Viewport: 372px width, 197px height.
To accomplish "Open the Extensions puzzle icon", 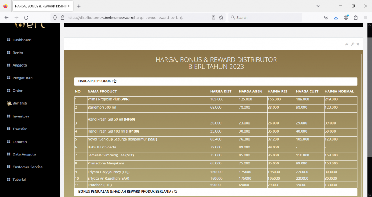I will pos(356,17).
